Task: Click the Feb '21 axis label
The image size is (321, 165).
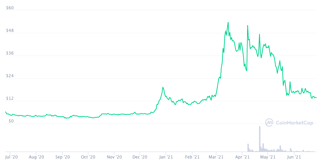Action: coord(192,157)
